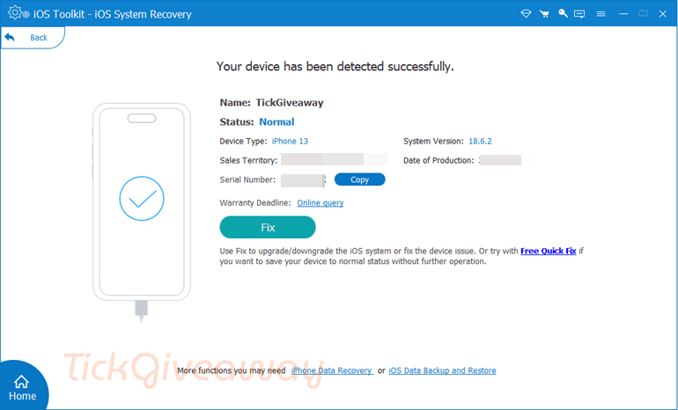Click the iPhone 13 device type value
The image size is (678, 410).
pos(290,141)
